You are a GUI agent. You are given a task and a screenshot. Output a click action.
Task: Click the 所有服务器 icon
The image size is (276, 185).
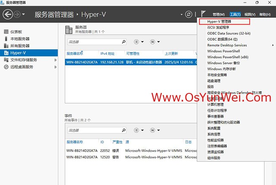point(6,46)
